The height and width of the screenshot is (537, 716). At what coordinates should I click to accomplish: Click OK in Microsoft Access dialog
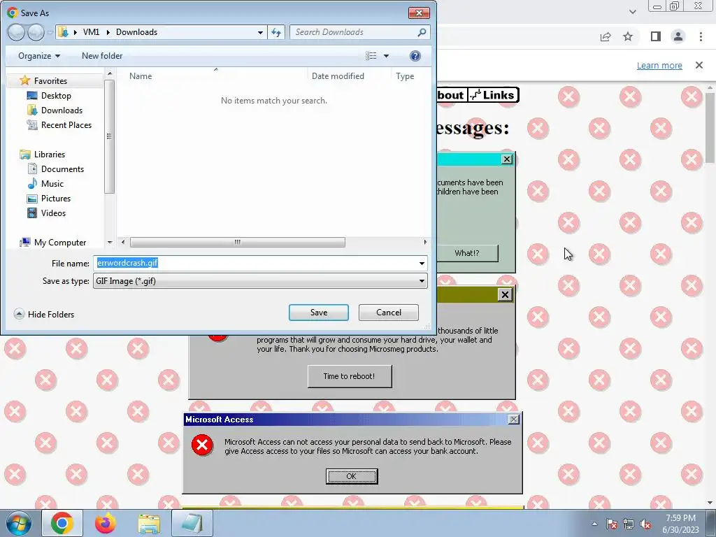click(x=352, y=476)
